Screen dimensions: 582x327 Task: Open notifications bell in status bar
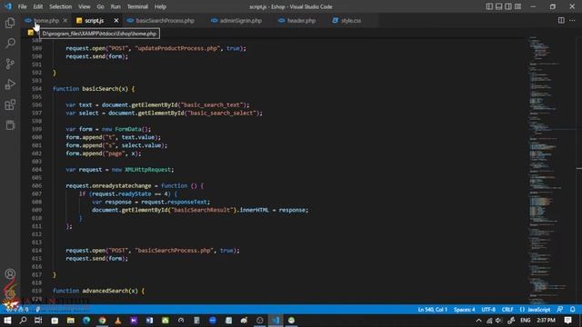(x=573, y=309)
